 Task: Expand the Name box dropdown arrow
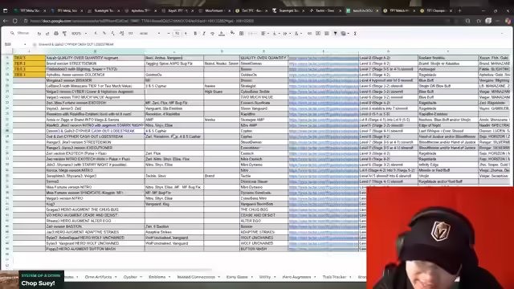25,44
